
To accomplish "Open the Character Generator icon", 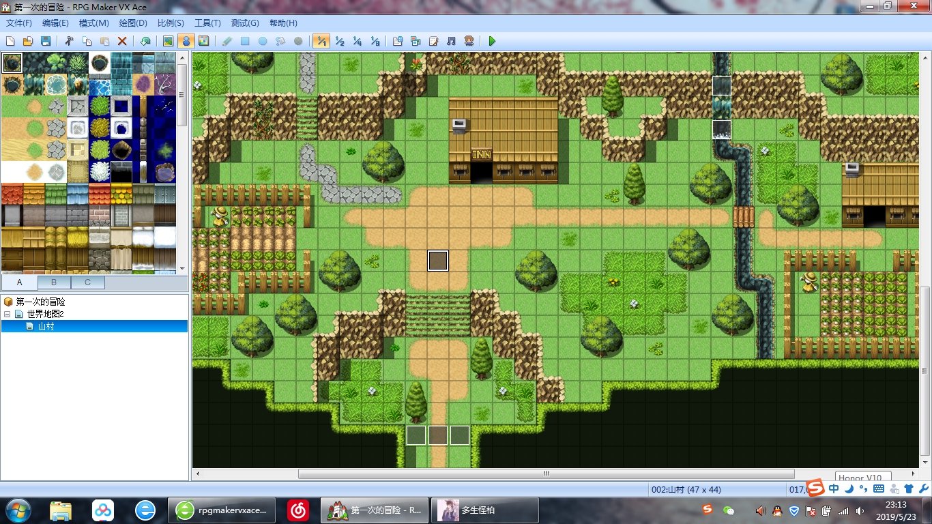I will pos(469,41).
